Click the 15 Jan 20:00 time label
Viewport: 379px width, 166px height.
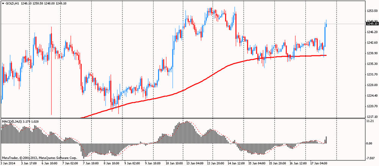pyautogui.click(x=277, y=163)
